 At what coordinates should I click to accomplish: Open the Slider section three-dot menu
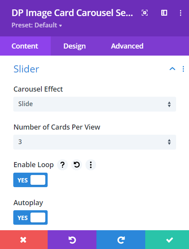[183, 69]
